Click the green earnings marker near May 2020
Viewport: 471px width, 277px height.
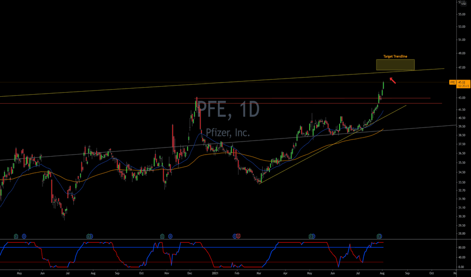16,236
